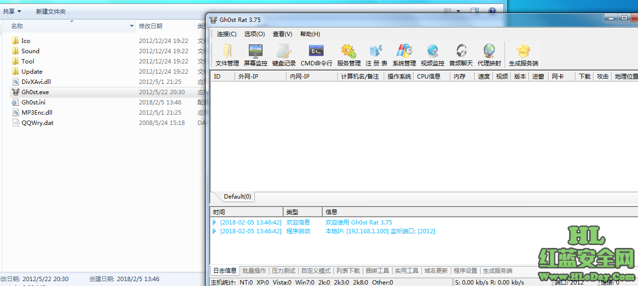Select the Update folder icon in Explorer
The image size is (638, 286).
[x=15, y=71]
